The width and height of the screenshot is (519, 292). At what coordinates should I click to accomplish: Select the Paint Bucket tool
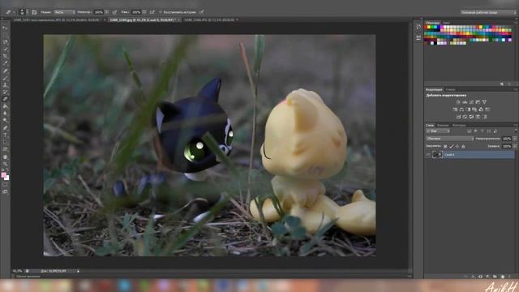point(5,106)
